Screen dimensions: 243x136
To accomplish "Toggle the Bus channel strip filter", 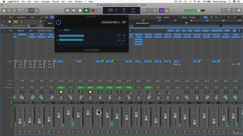I will pos(190,31).
